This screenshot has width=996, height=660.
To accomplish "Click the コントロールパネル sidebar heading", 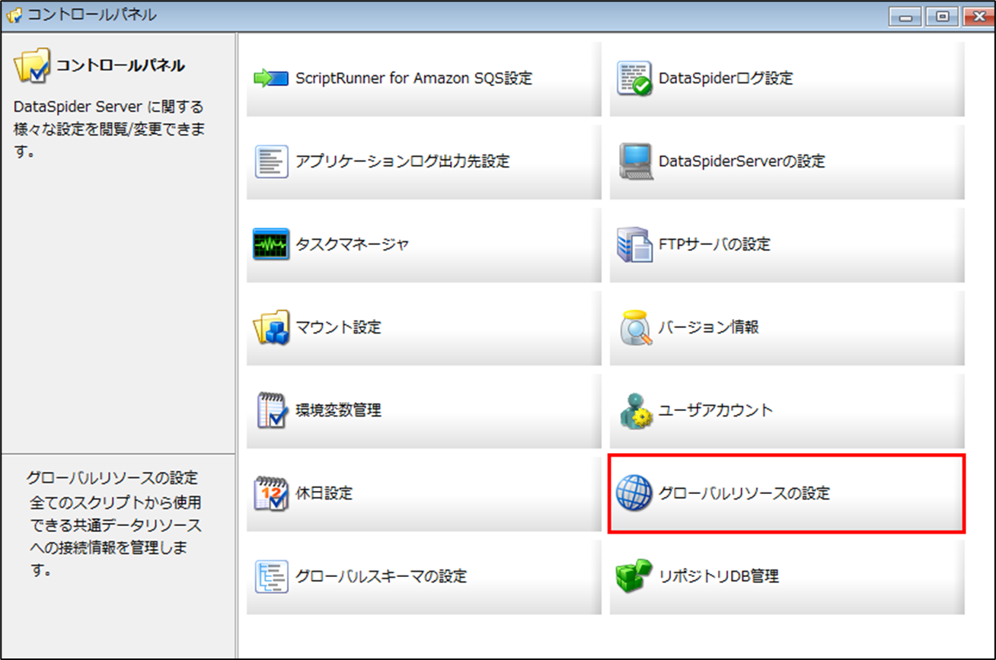I will click(x=120, y=65).
